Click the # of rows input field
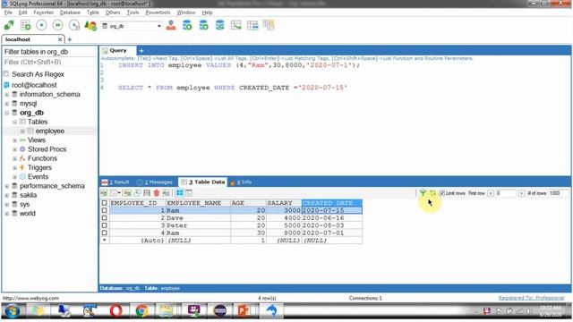This screenshot has height=322, width=573. (x=559, y=193)
